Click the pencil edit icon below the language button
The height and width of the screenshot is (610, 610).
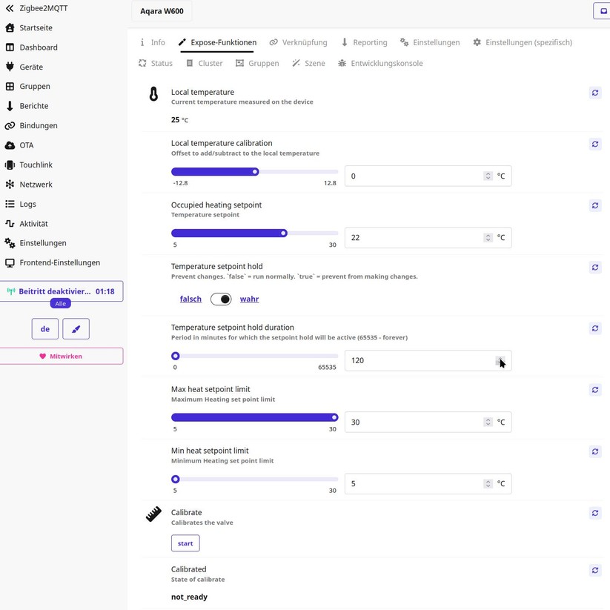point(76,327)
